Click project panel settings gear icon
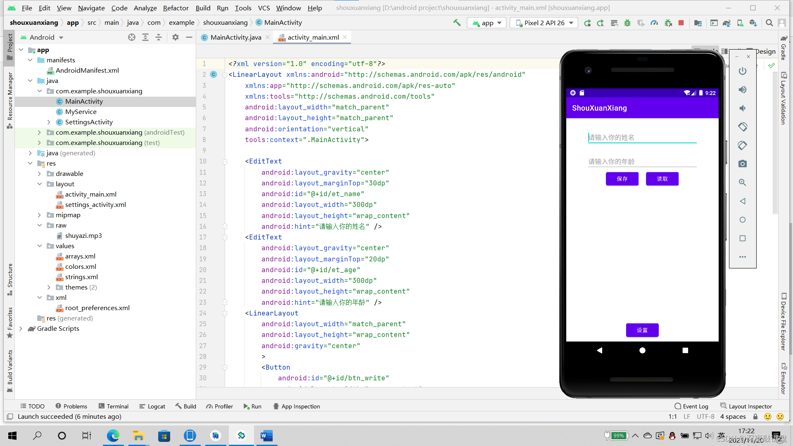Viewport: 793px width, 446px height. [x=176, y=37]
